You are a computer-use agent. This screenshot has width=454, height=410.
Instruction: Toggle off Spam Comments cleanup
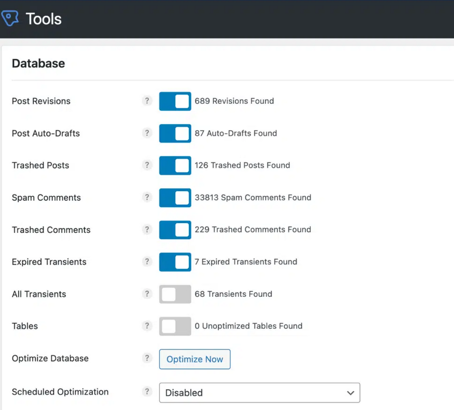click(x=174, y=197)
